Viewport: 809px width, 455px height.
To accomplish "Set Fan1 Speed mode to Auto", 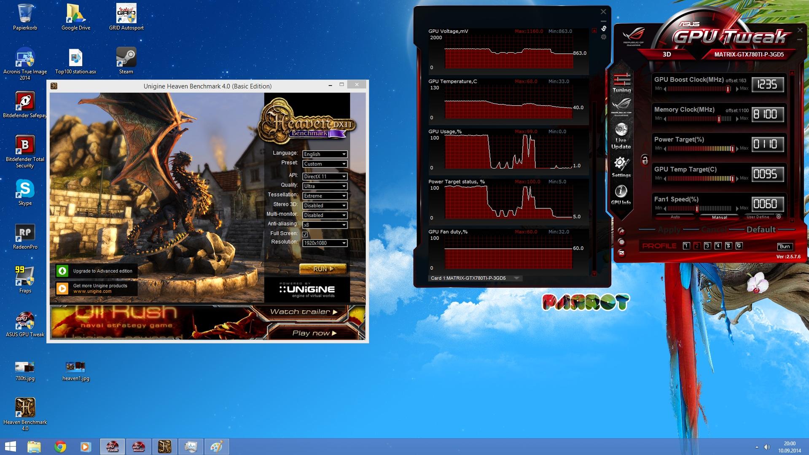I will click(675, 217).
